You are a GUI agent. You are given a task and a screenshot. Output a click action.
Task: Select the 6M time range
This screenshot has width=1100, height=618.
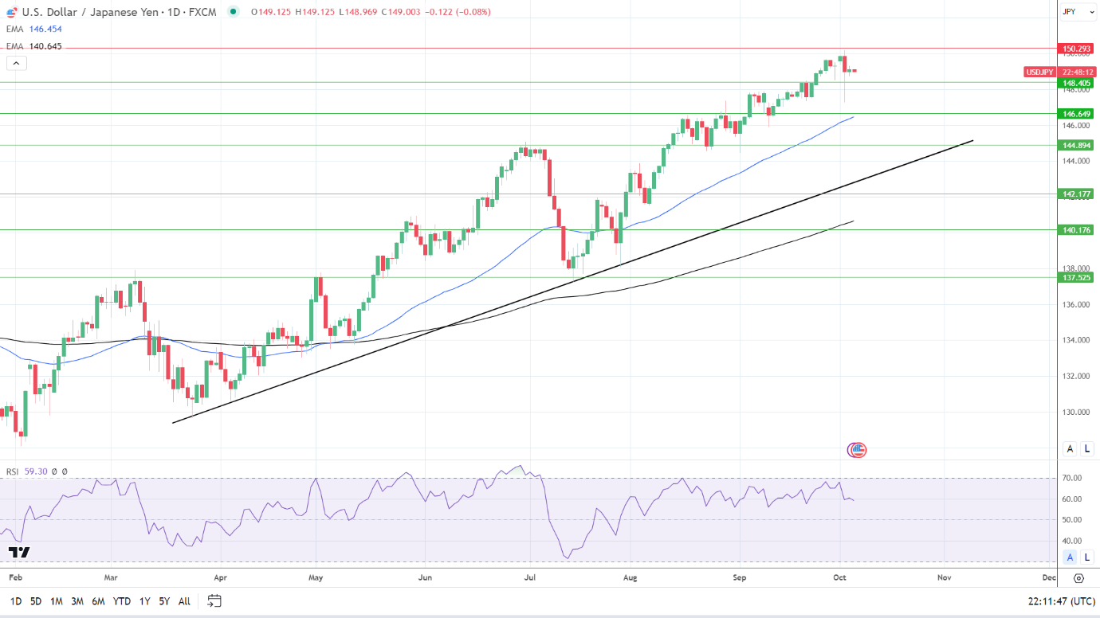coord(98,601)
